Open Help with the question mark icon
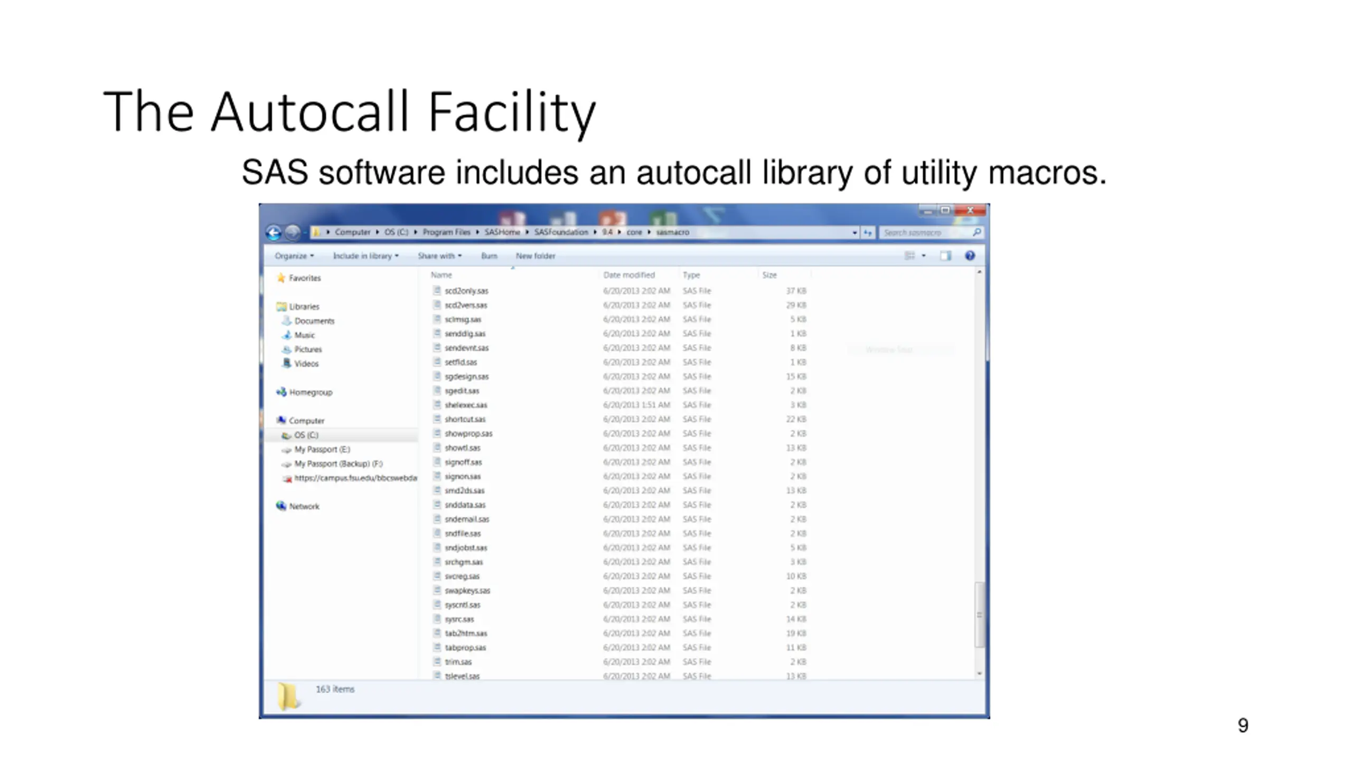This screenshot has height=760, width=1352. click(970, 256)
